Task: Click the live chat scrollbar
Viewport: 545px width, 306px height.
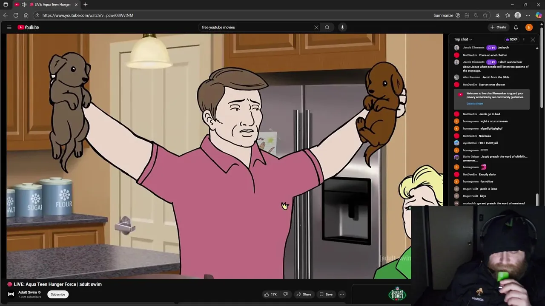Action: [537, 199]
